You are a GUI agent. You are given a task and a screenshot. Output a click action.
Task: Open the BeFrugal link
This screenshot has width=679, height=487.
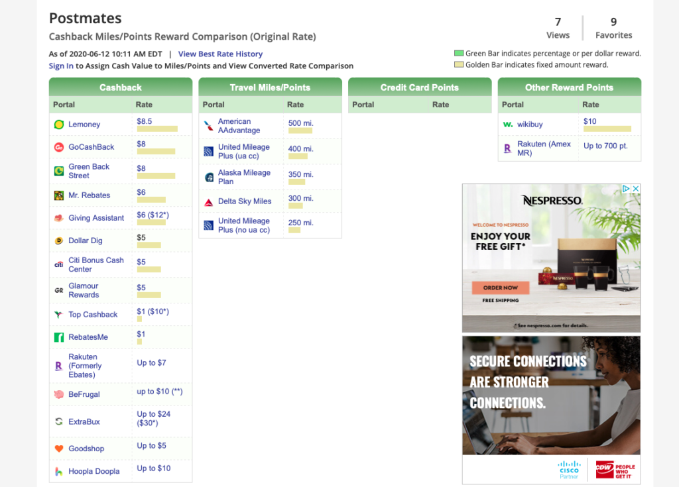84,394
